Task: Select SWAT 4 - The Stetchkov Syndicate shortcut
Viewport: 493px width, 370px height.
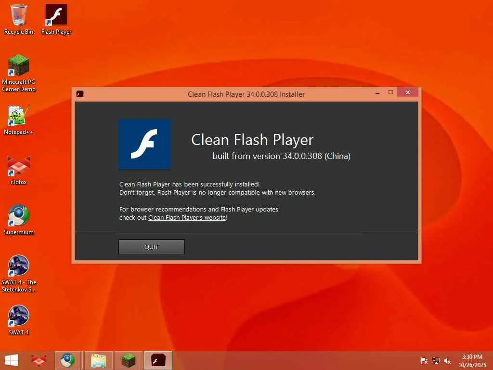Action: click(x=19, y=274)
